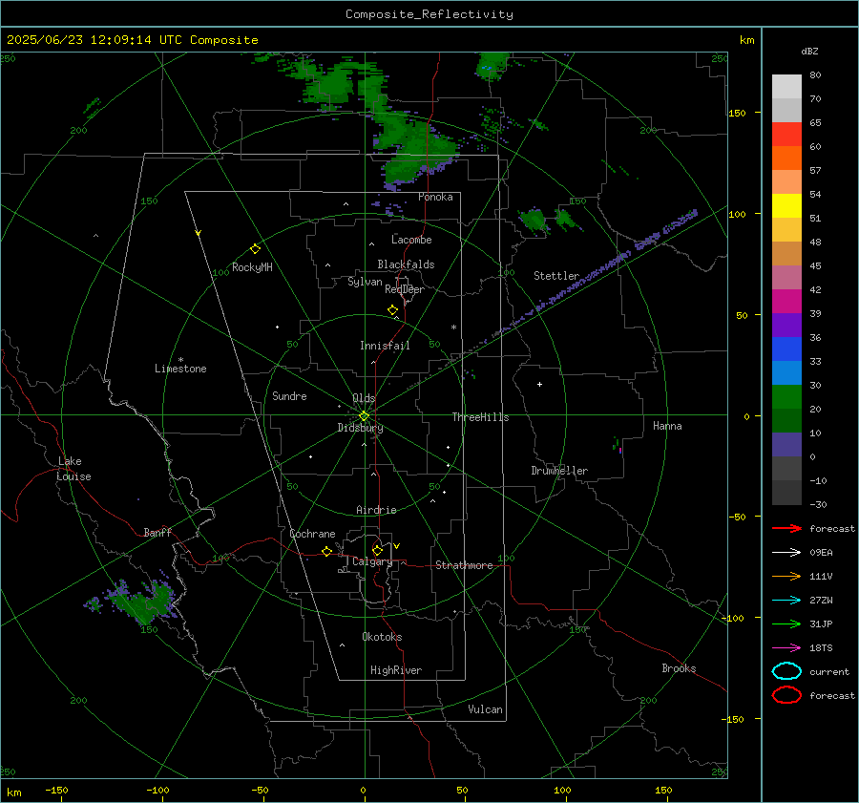Image resolution: width=859 pixels, height=803 pixels.
Task: Pick the bright yellow dBZ legend swatch
Action: tap(786, 206)
